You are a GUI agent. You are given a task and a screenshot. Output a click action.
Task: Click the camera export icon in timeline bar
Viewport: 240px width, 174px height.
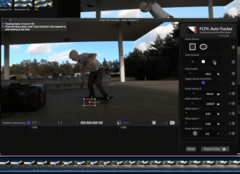pyautogui.click(x=172, y=123)
